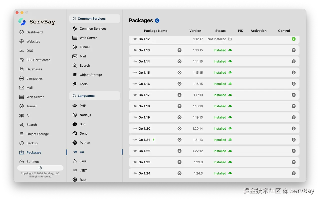The height and width of the screenshot is (200, 320).
Task: Delete Go 1.23 using trash icon
Action: (x=293, y=162)
